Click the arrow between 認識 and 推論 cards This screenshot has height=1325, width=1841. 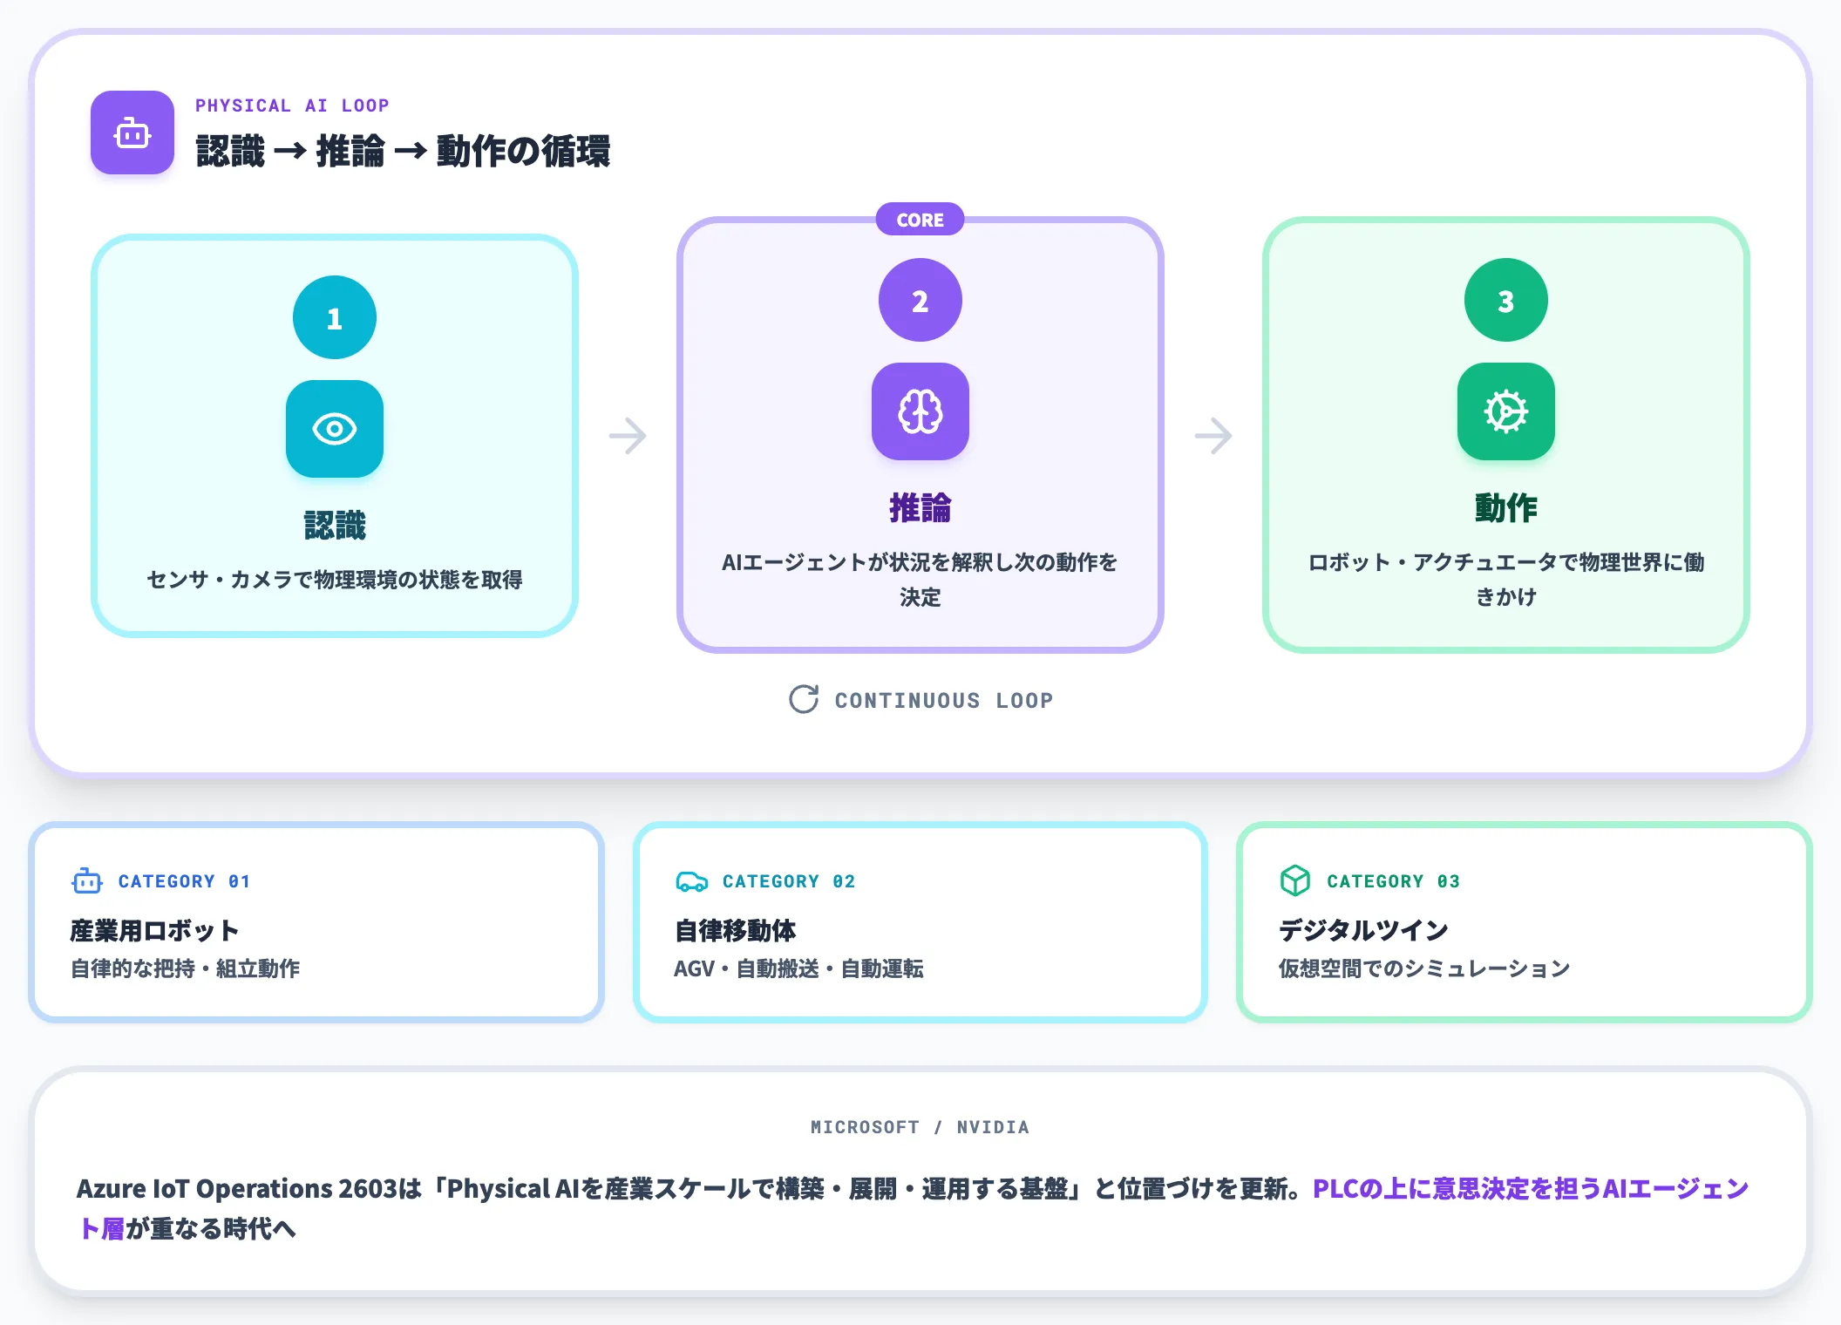click(628, 436)
